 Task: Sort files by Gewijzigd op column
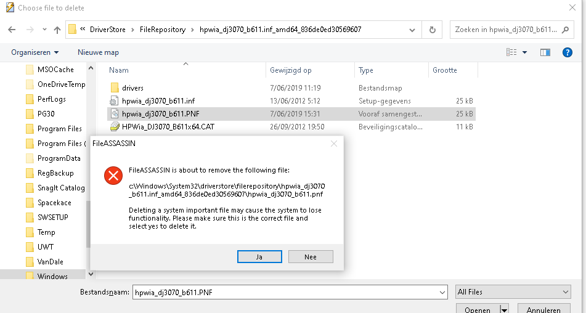[x=291, y=70]
